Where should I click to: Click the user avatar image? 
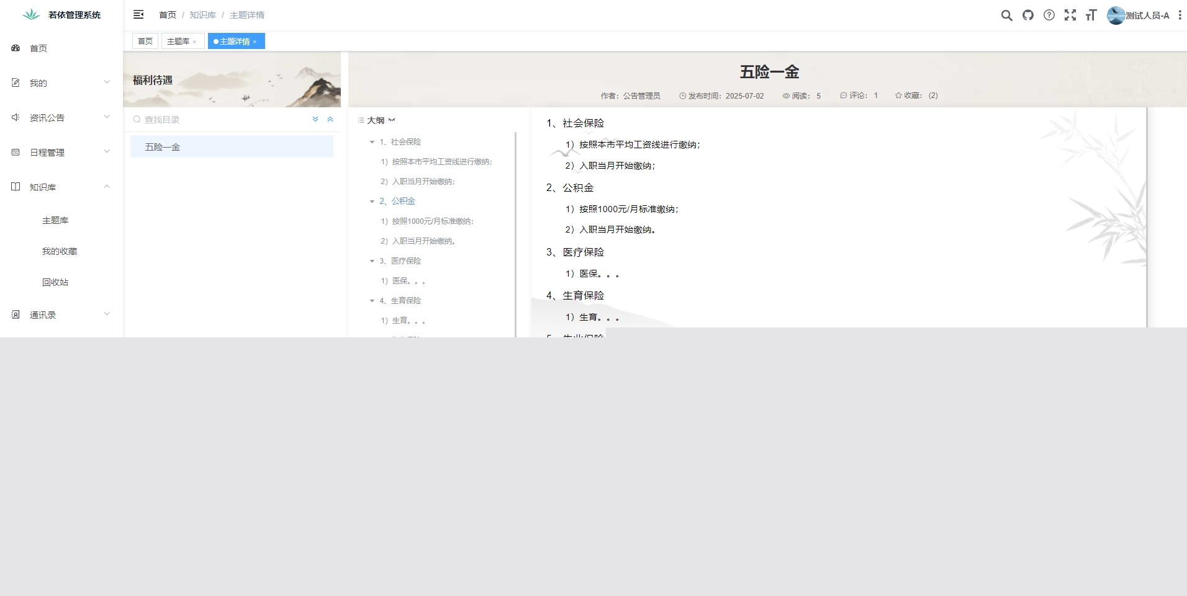(x=1116, y=16)
